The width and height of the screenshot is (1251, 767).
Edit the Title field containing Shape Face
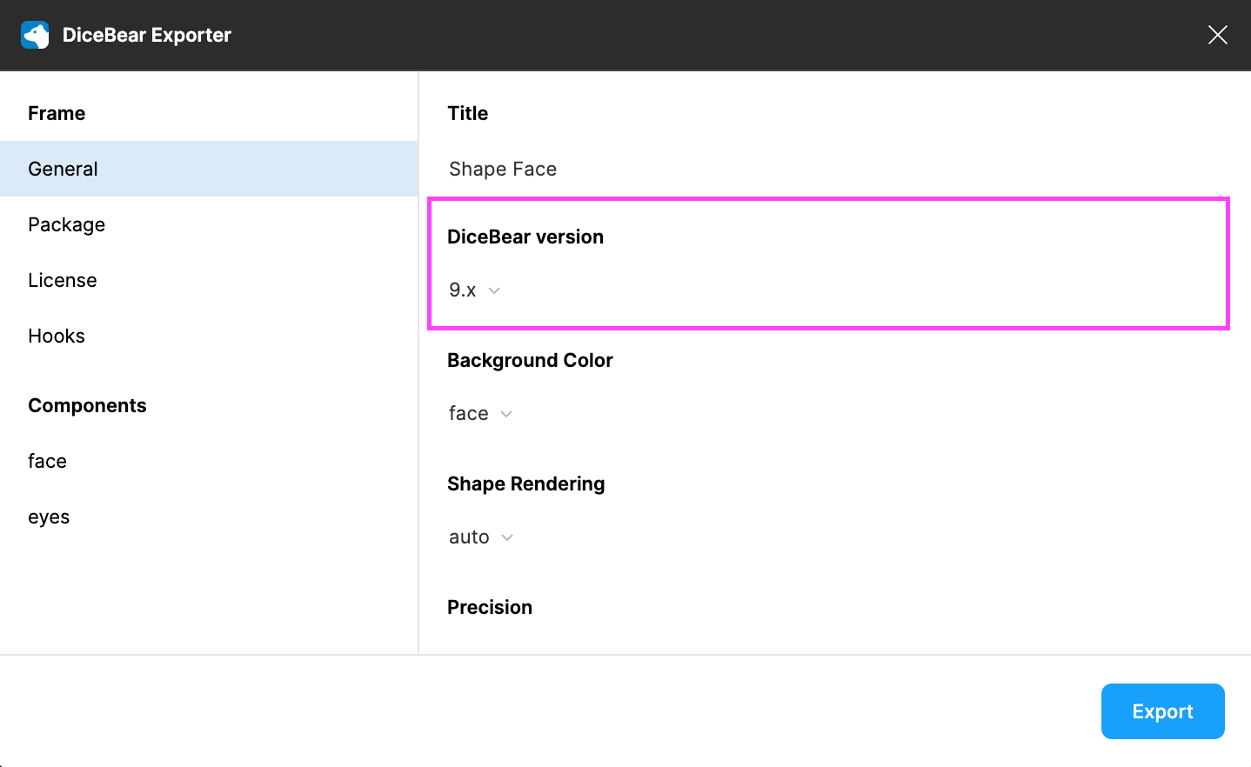[x=502, y=169]
